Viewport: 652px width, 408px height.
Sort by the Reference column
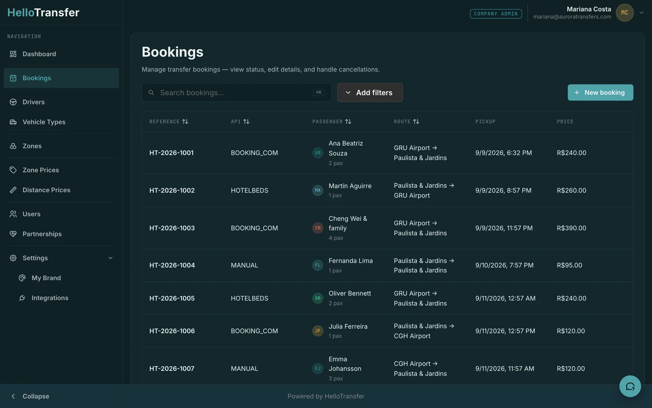pyautogui.click(x=169, y=122)
